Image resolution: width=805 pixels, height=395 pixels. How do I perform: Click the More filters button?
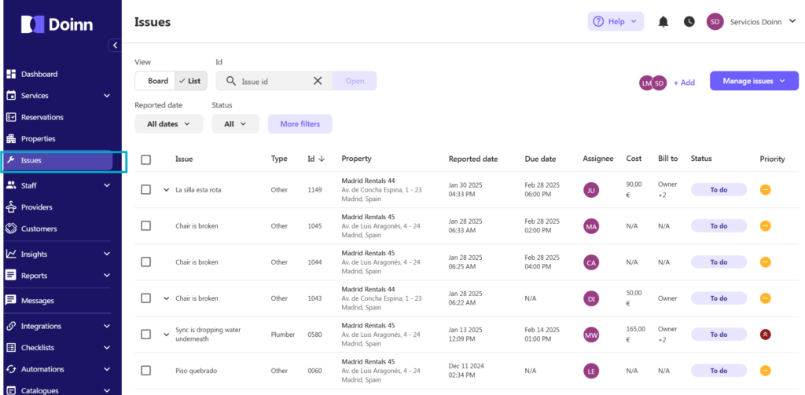(x=300, y=123)
